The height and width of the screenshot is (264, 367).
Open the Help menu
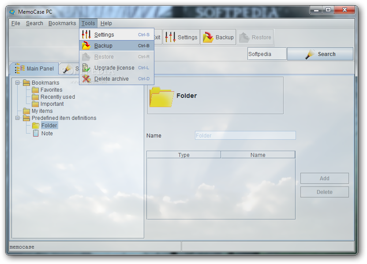click(106, 23)
